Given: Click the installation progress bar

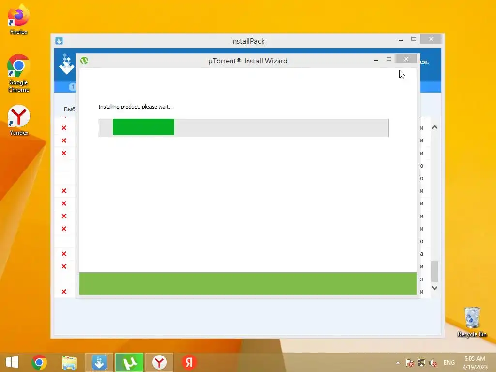Looking at the screenshot, I should click(x=244, y=128).
